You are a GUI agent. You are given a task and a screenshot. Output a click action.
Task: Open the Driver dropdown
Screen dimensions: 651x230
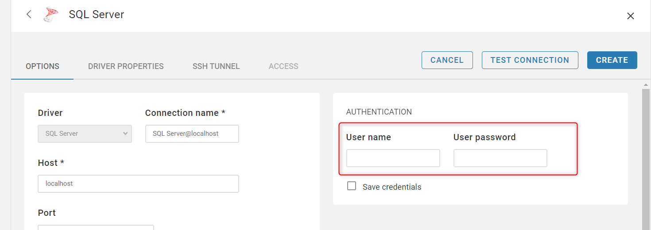click(x=85, y=134)
